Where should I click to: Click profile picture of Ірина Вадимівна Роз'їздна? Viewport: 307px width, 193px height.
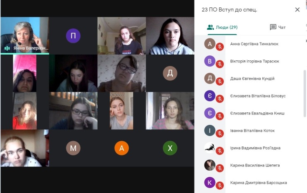click(210, 148)
